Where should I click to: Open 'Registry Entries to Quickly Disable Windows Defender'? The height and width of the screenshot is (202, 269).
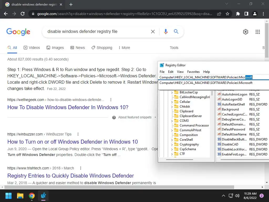tap(70, 176)
